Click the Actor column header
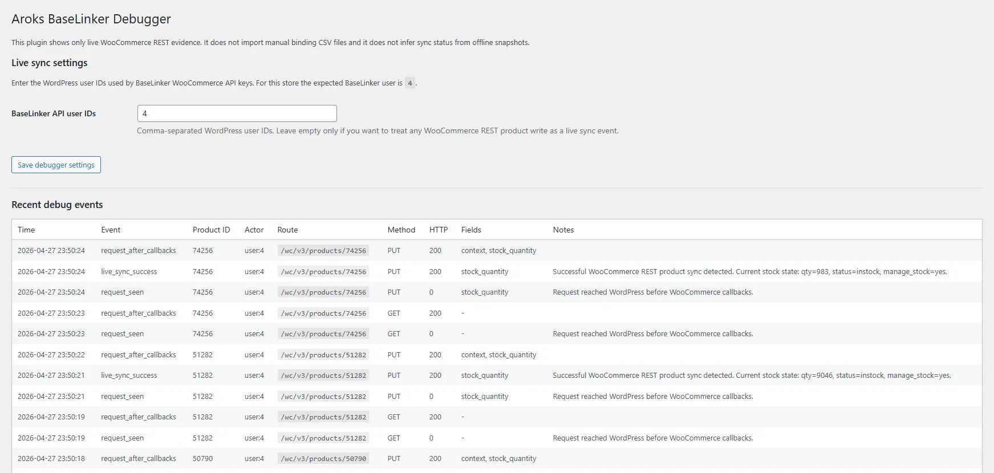This screenshot has width=994, height=473. 254,230
